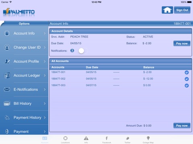Open the Outage Map tab
The image size is (193, 144).
click(x=148, y=140)
